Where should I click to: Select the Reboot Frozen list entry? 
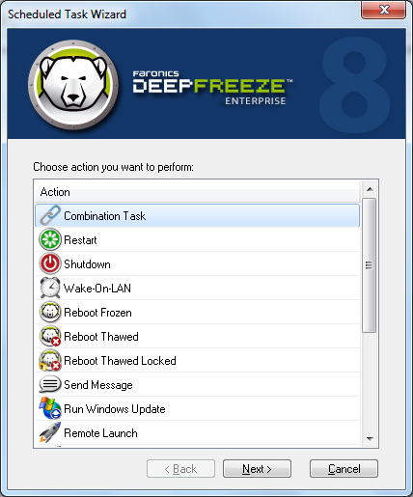point(197,313)
